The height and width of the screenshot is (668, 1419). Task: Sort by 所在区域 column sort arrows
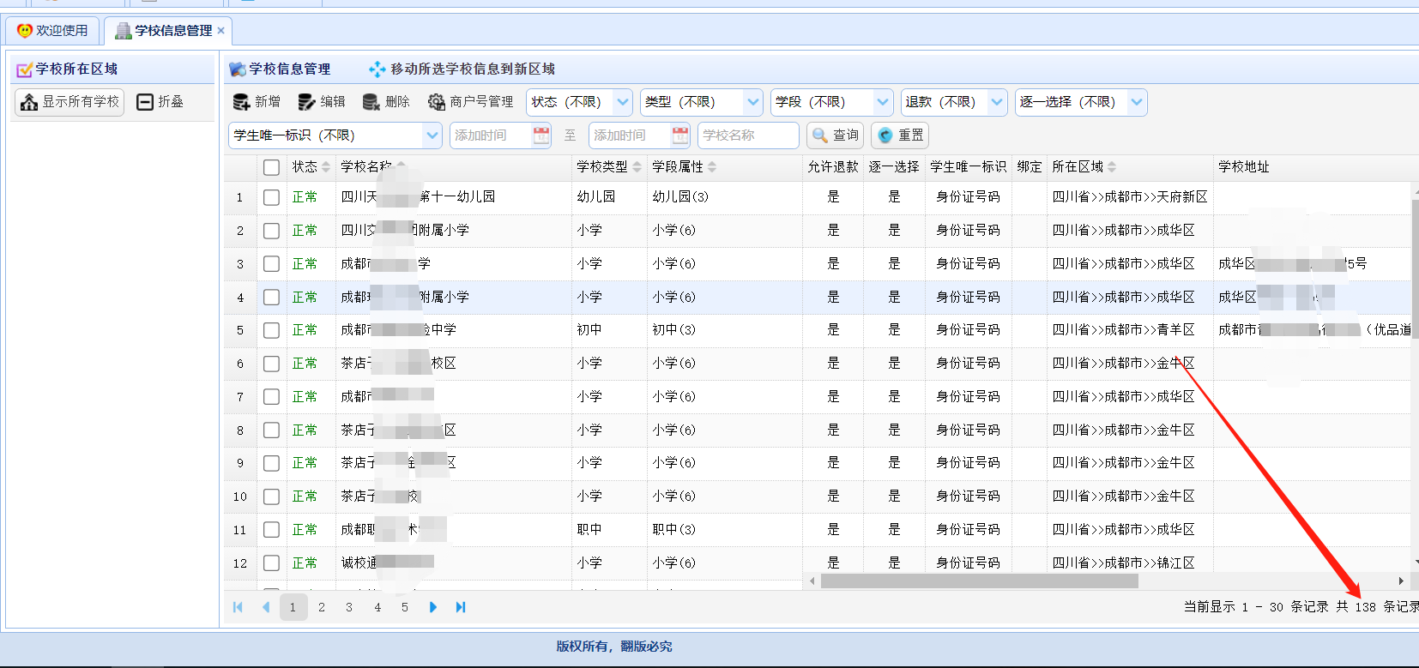[x=1112, y=167]
